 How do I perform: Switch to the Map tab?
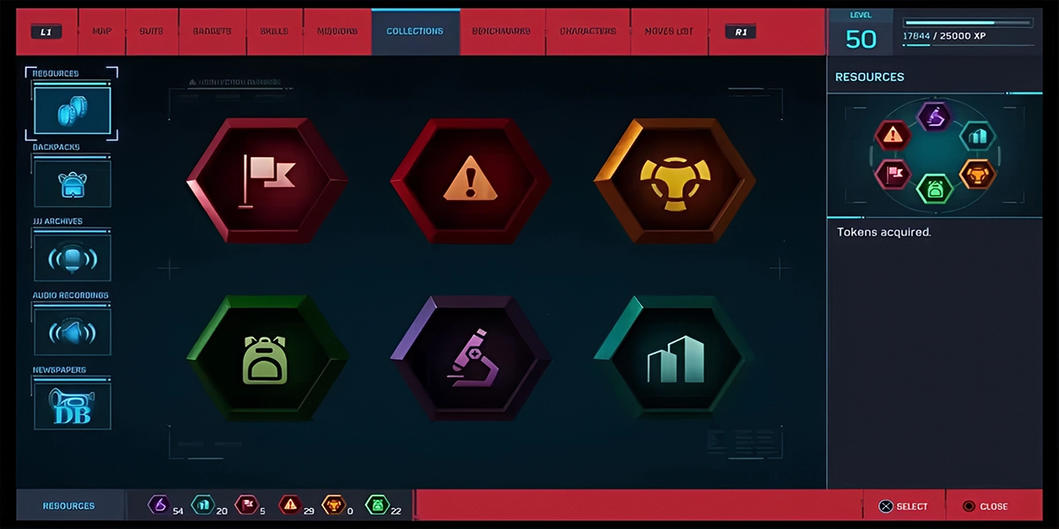[102, 31]
